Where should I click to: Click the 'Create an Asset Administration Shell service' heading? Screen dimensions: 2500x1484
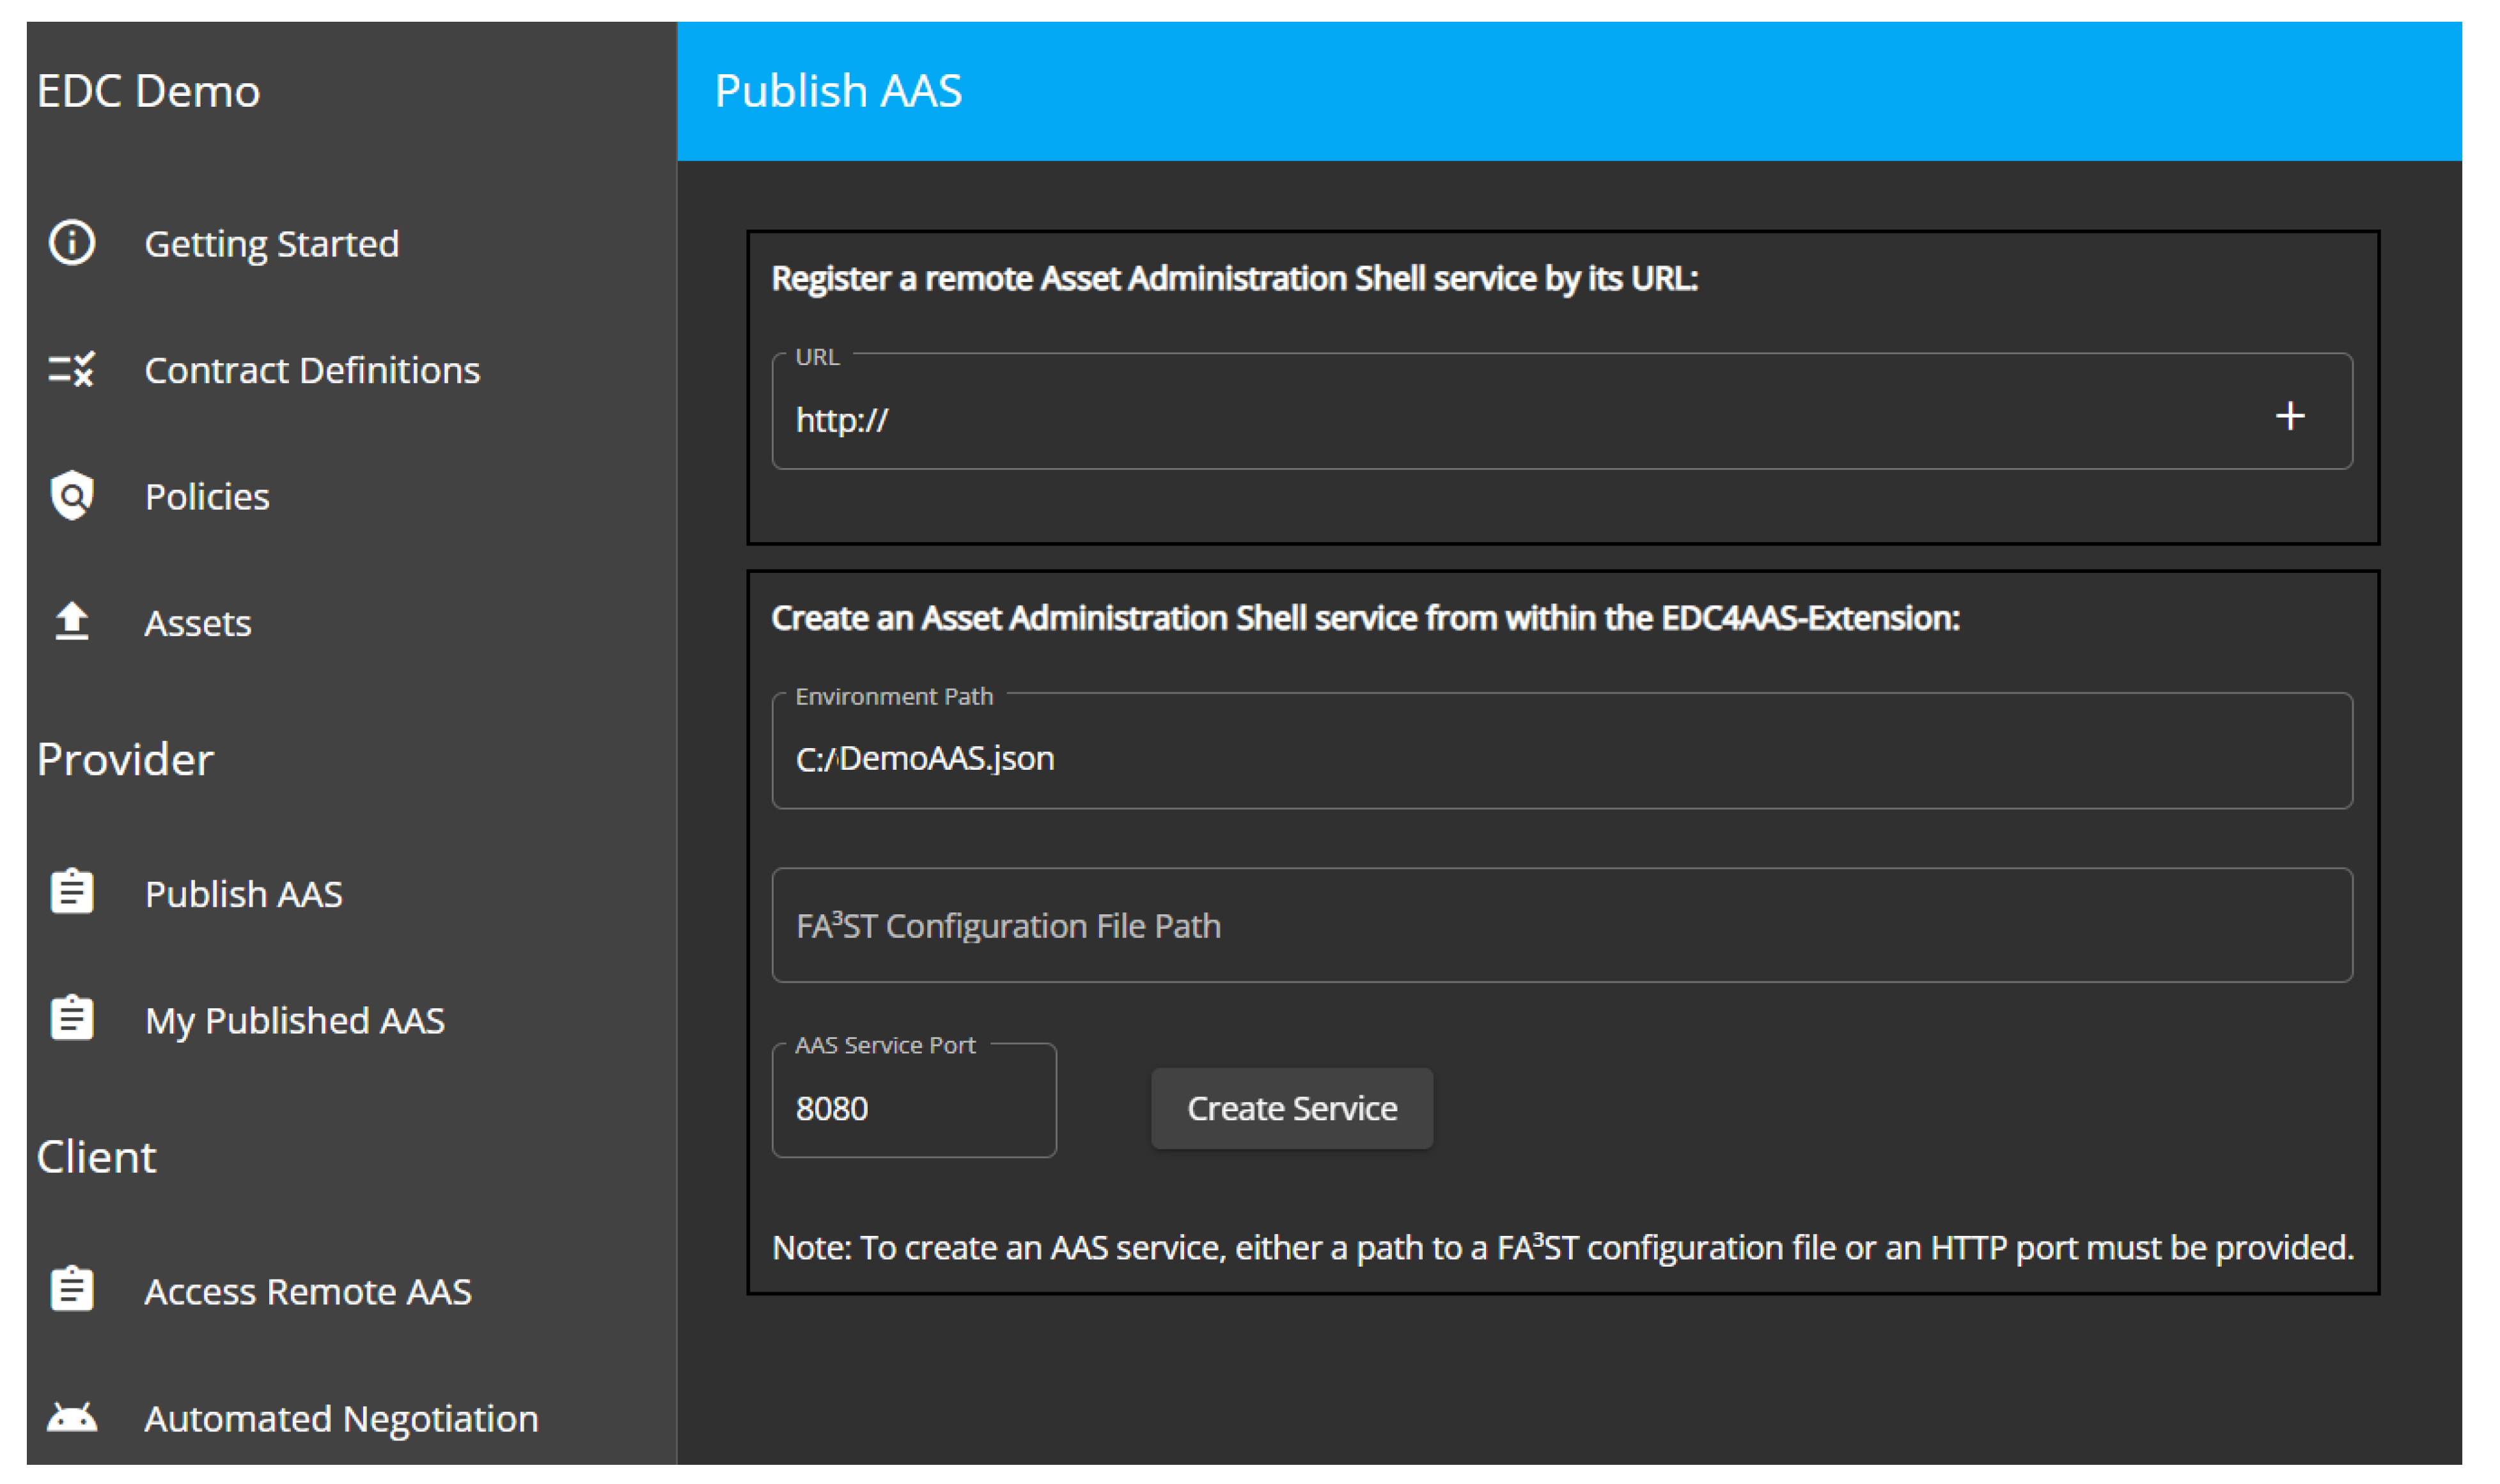pos(1365,618)
